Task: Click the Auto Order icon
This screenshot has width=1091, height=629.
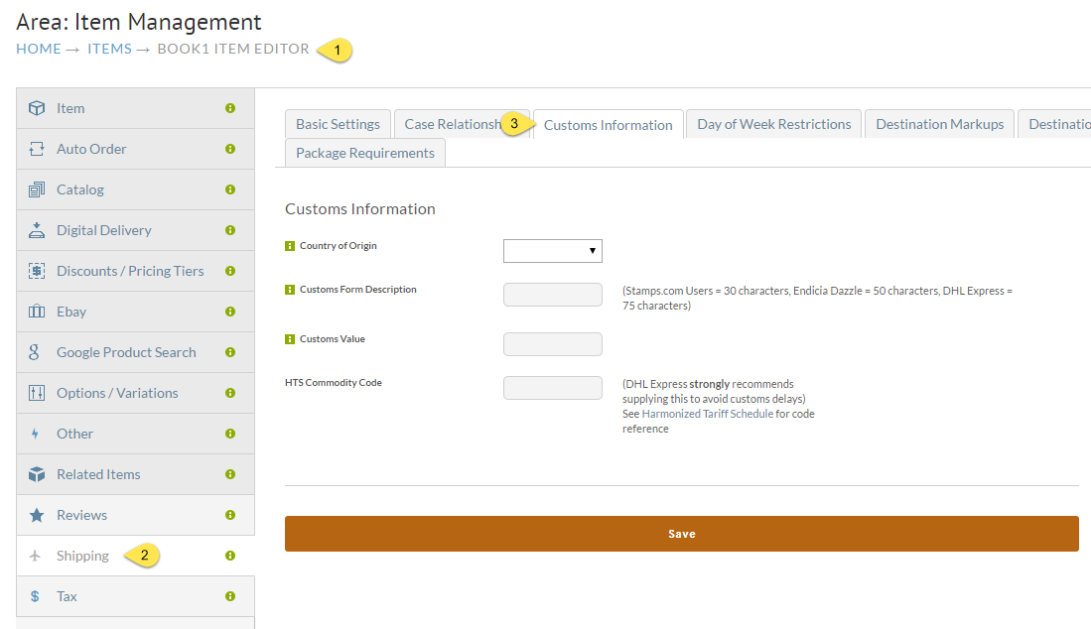Action: [x=37, y=149]
